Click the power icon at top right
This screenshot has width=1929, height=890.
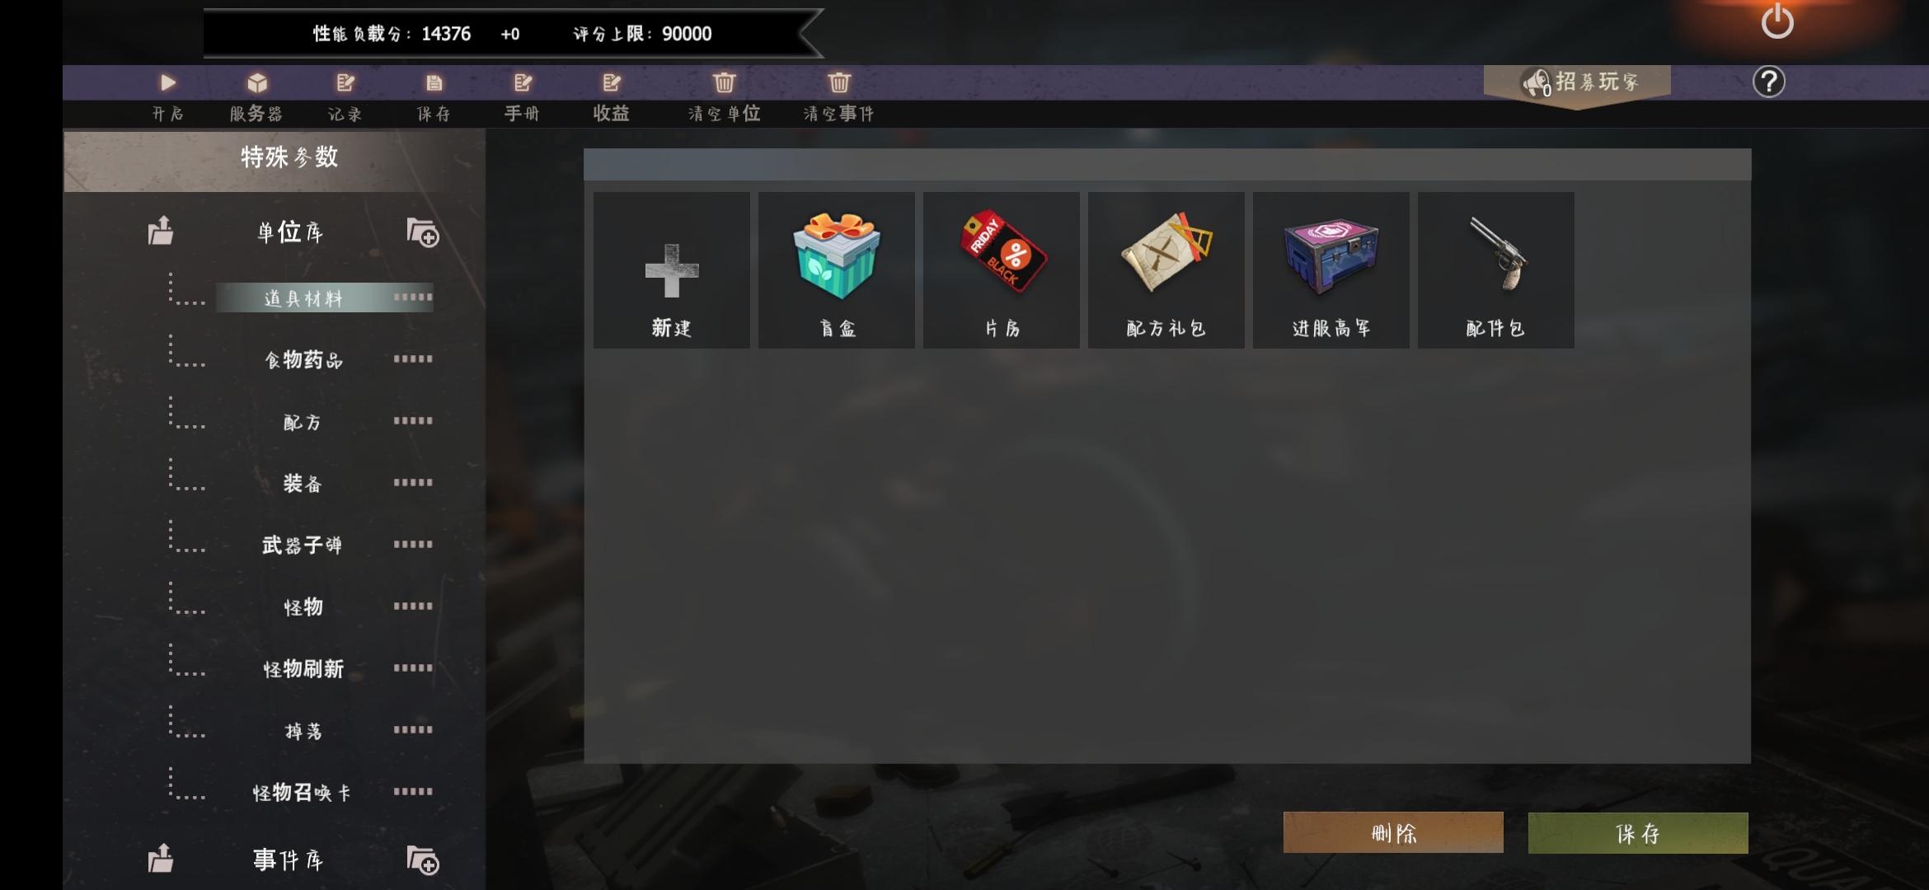point(1776,21)
